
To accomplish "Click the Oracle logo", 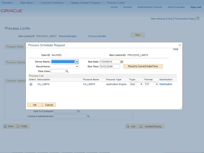I will pos(11,11).
